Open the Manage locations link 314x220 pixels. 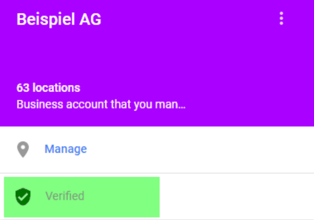tap(65, 149)
